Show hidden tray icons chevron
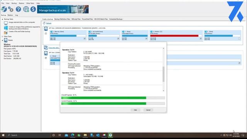 [x=221, y=135]
